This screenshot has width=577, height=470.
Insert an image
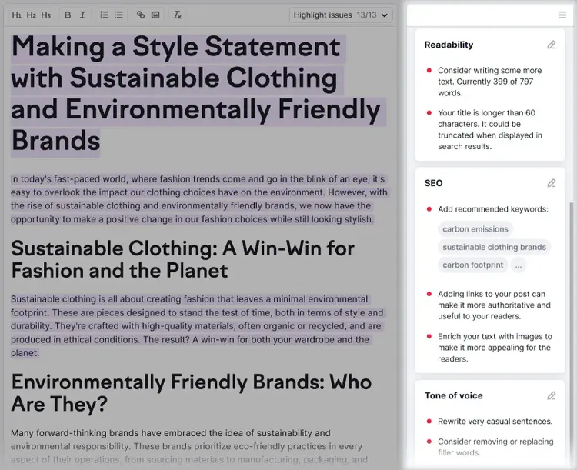(155, 15)
